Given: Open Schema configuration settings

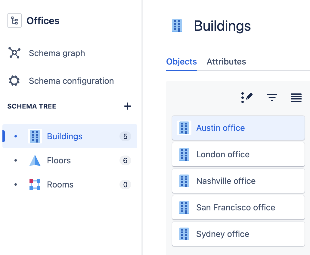Looking at the screenshot, I should coord(71,81).
